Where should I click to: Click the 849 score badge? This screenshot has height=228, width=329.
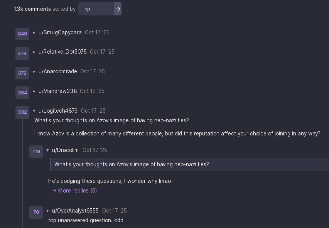click(22, 34)
